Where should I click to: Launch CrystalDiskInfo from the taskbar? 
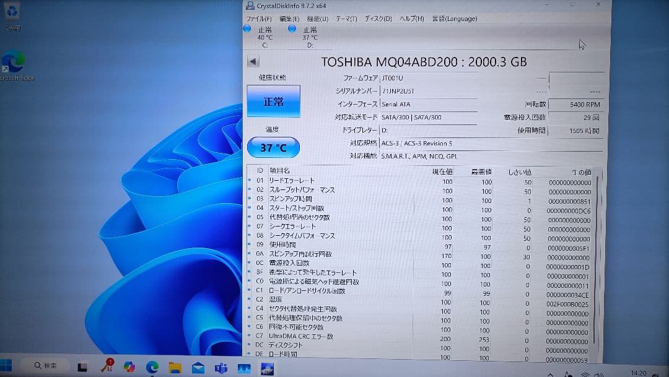[266, 370]
